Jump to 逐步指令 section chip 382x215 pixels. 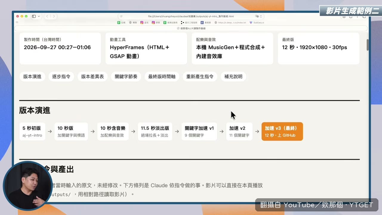(61, 76)
